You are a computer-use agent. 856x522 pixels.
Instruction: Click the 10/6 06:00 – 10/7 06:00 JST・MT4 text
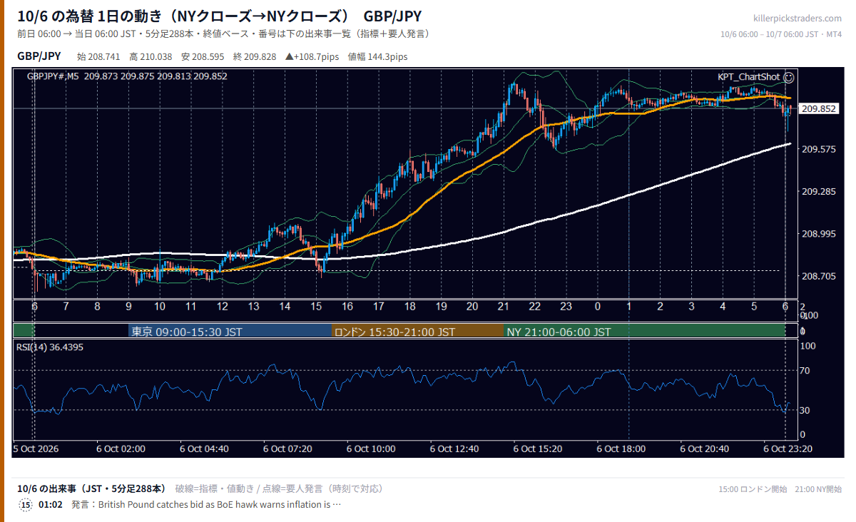pos(781,34)
